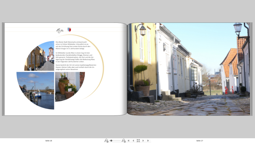This screenshot has height=143, width=255.
Task: Click the zoom slider handle
Action: [x=111, y=140]
